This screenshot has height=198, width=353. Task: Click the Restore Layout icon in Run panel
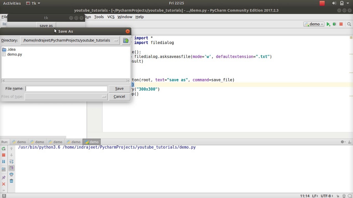coord(4,170)
